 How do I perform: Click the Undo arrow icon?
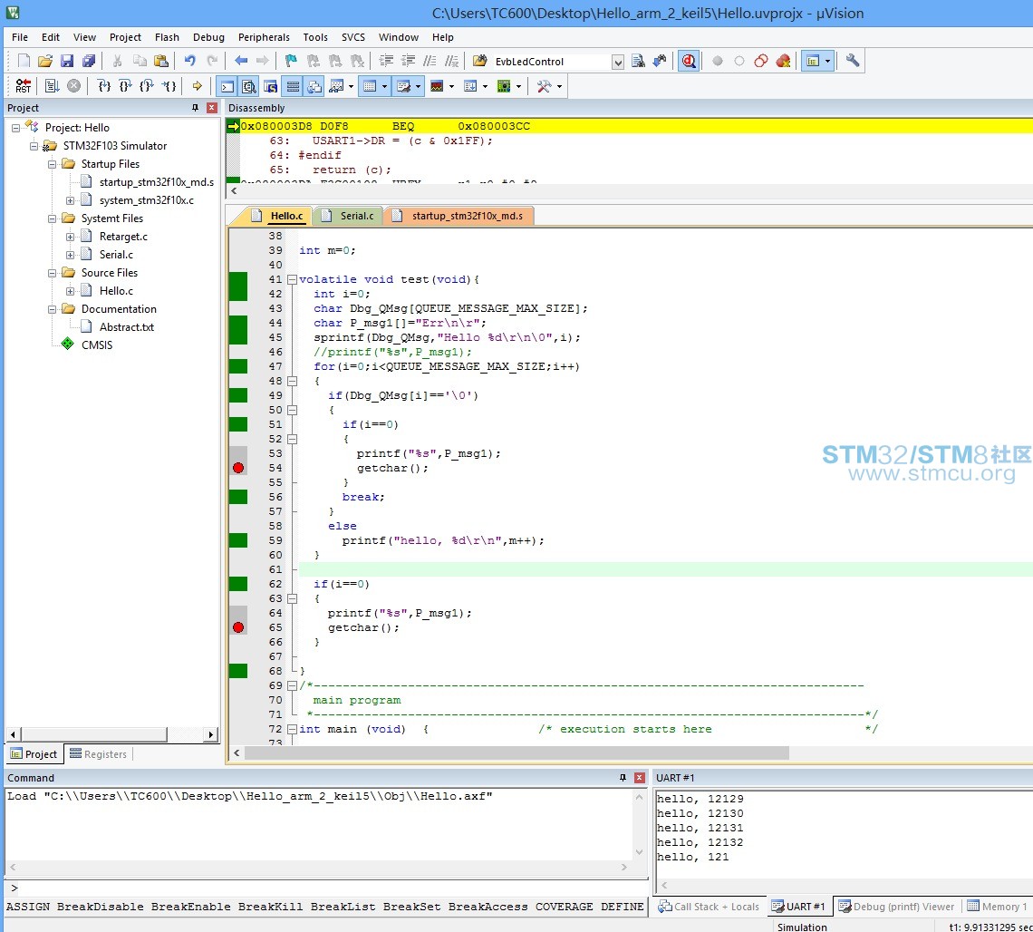pos(190,62)
